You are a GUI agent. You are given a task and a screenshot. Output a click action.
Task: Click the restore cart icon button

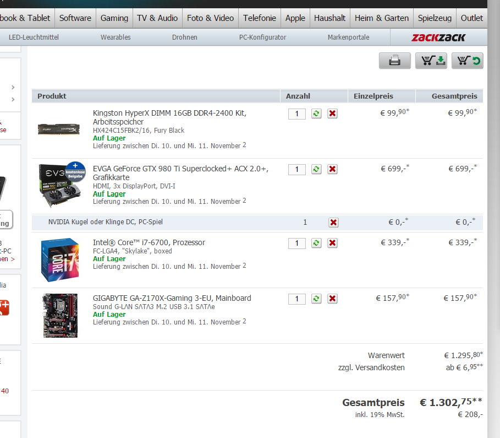pos(468,61)
